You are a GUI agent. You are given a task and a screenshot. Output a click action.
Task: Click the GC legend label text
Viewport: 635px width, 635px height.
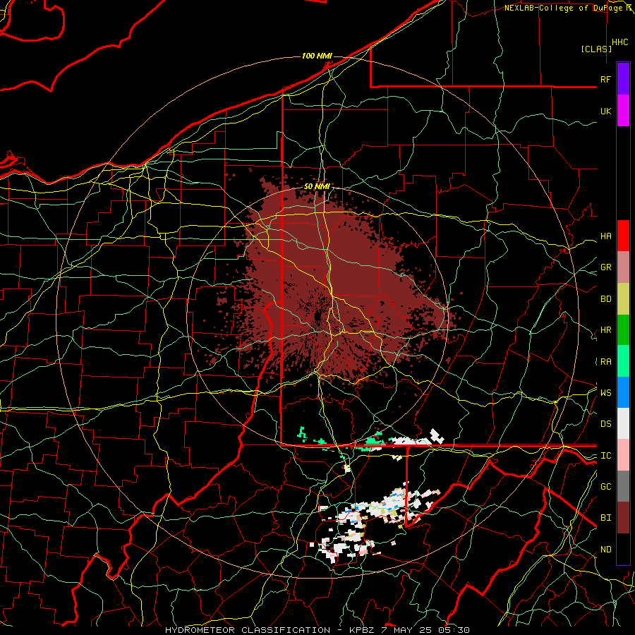[605, 487]
